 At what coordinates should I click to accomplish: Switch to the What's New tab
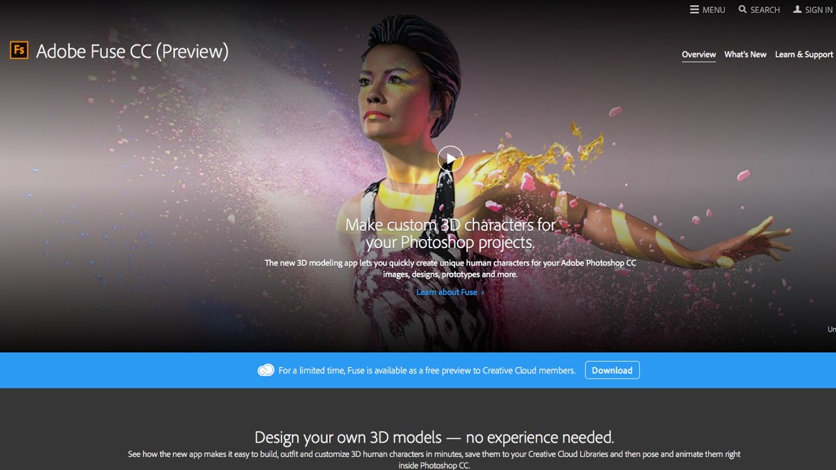pyautogui.click(x=745, y=54)
